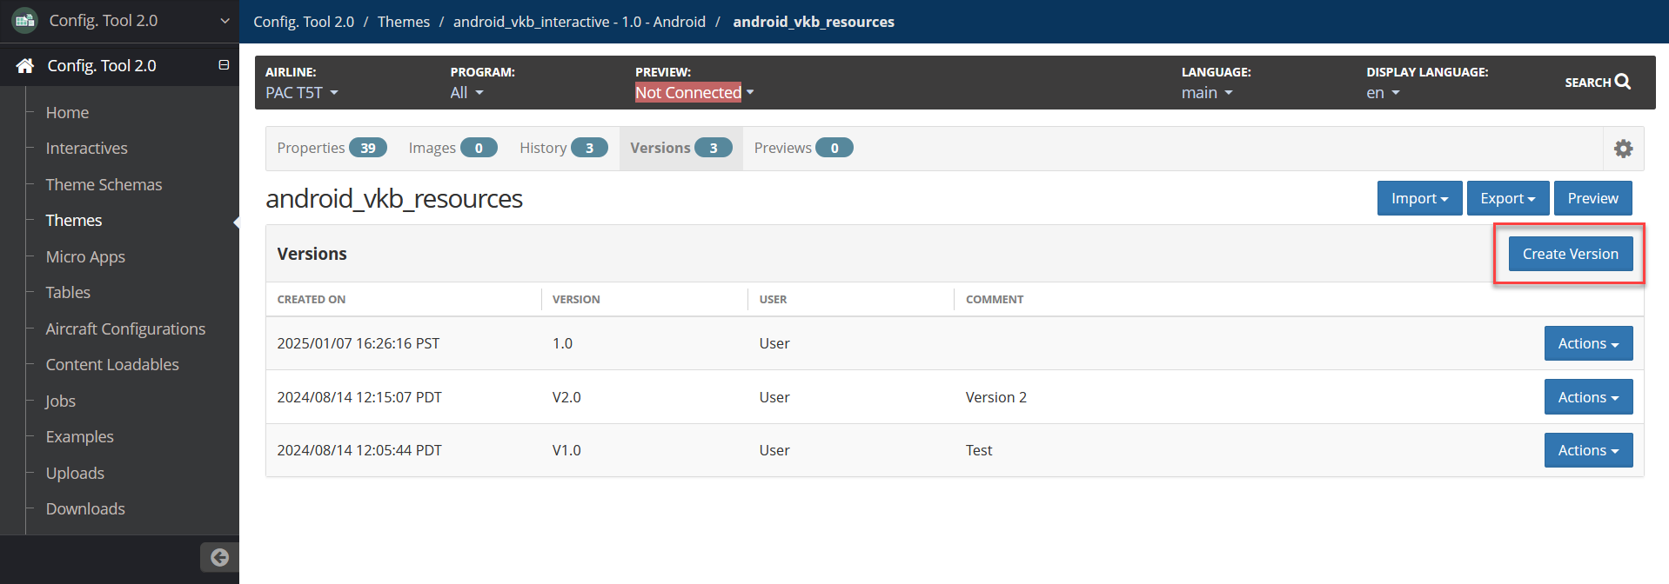This screenshot has width=1669, height=584.
Task: Open the Display Language en dropdown
Action: pos(1383,92)
